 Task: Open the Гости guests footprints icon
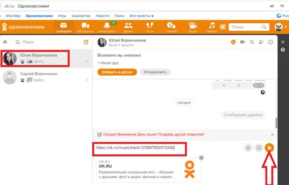[x=149, y=27]
